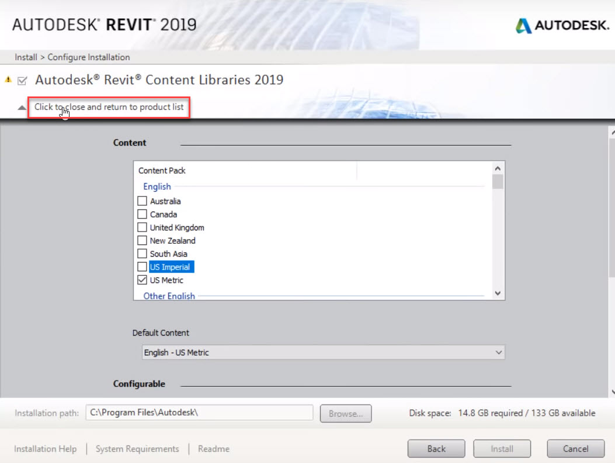Click content list scrollbar down arrow
This screenshot has width=615, height=463.
point(498,293)
